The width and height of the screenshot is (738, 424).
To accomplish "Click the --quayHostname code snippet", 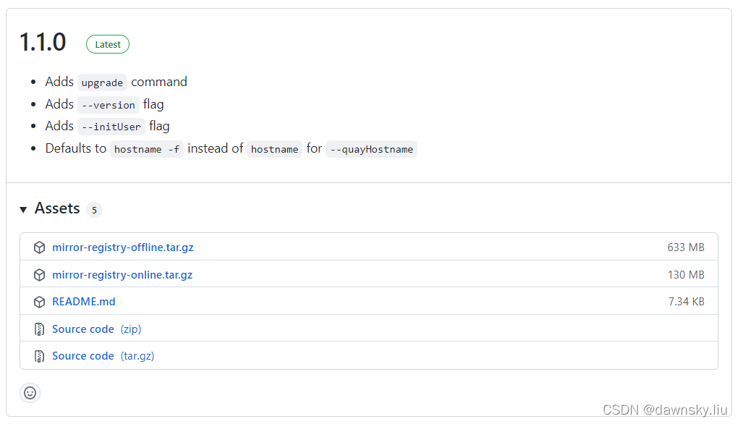I will 371,149.
